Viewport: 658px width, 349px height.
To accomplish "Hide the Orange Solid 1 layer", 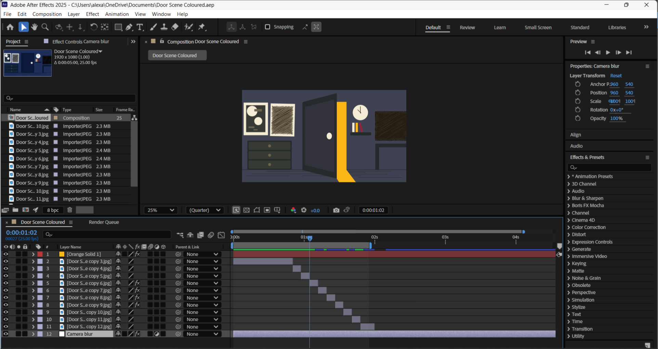I will (6, 254).
